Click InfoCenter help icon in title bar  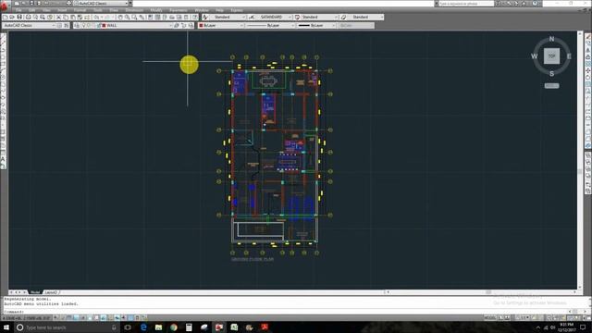[x=535, y=4]
